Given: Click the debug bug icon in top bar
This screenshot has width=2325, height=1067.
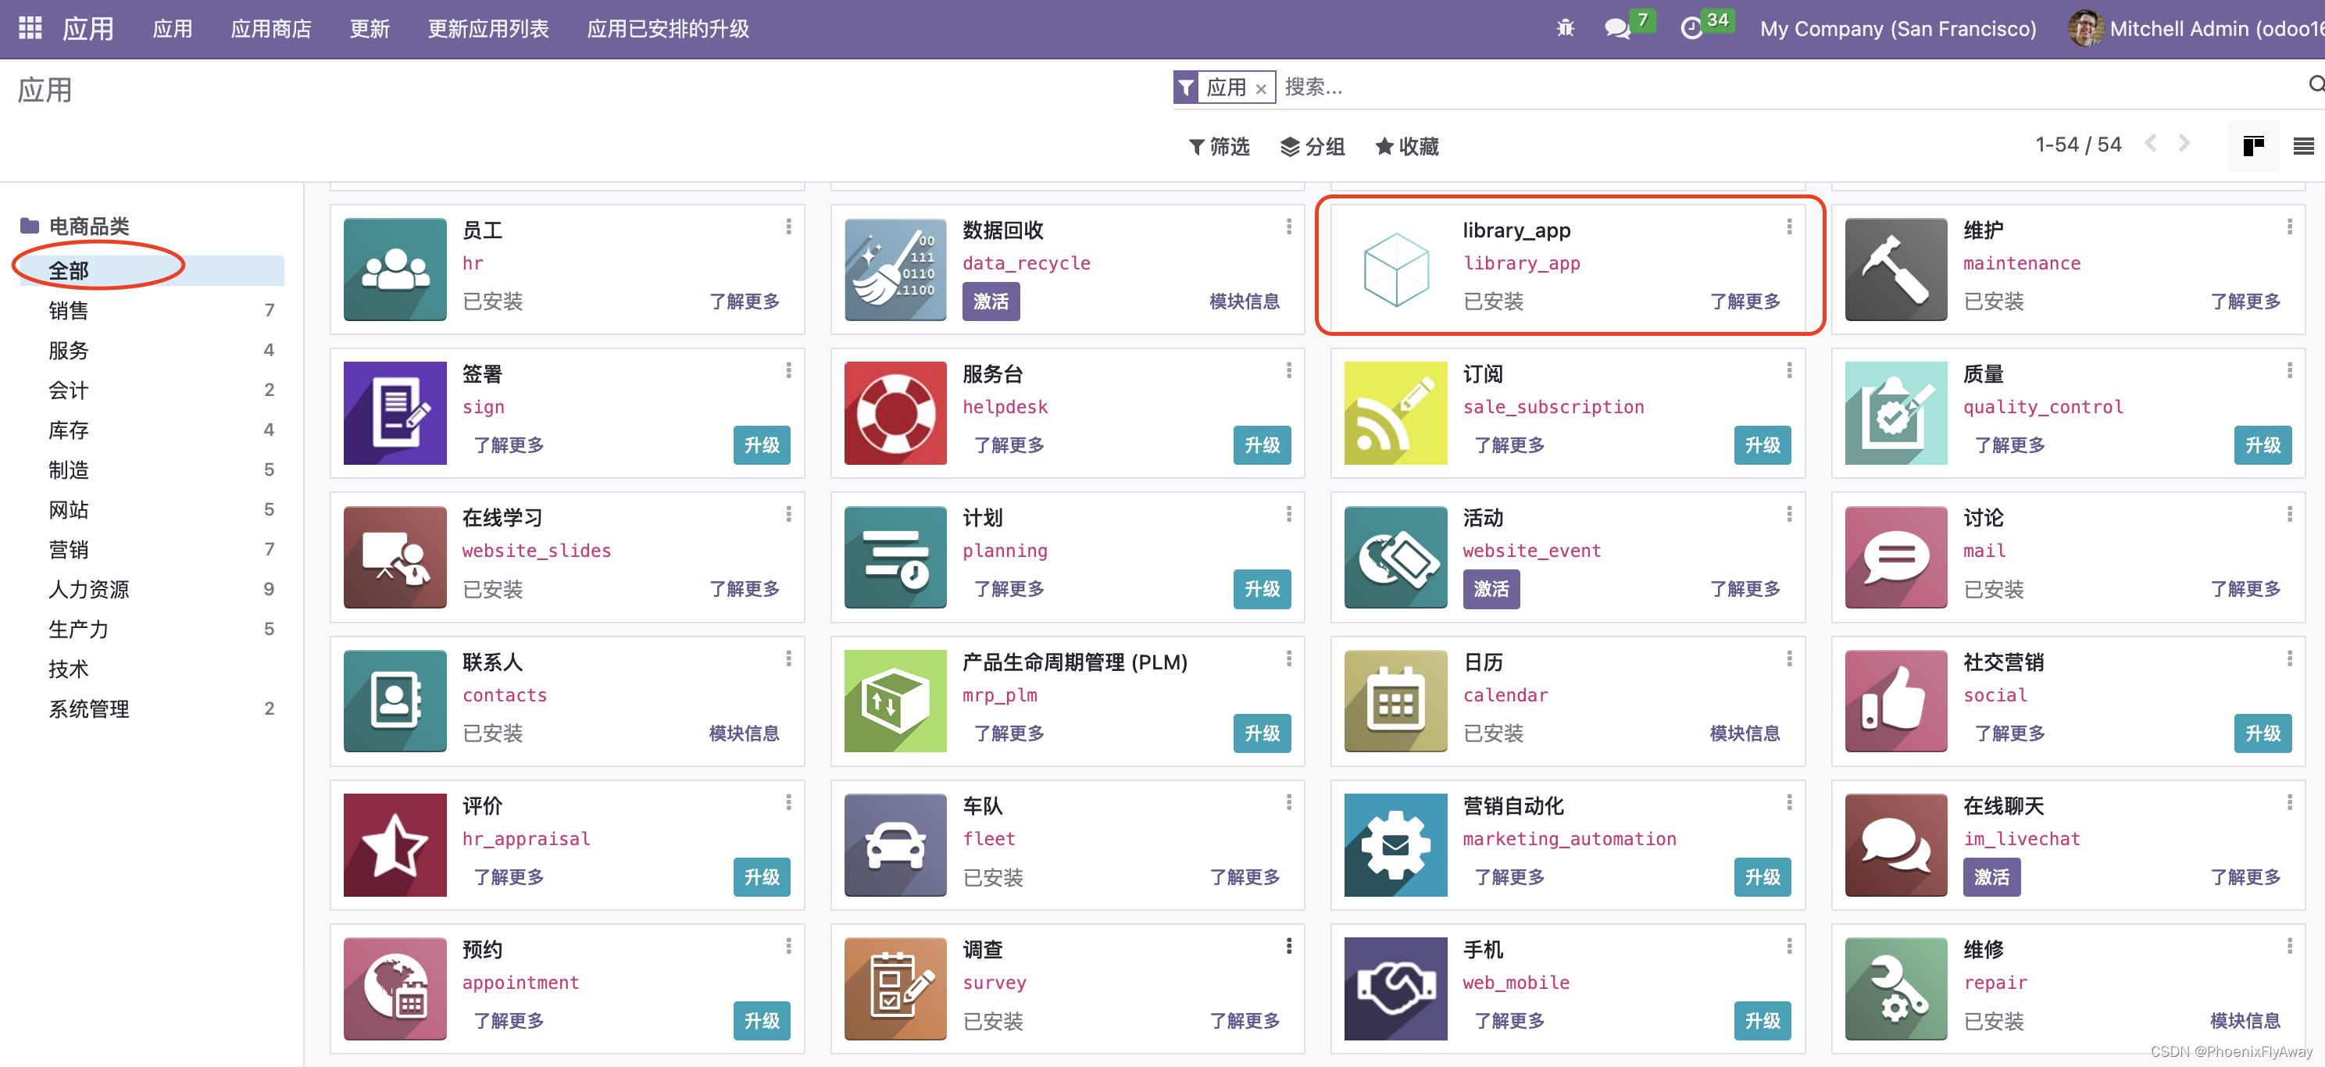Looking at the screenshot, I should point(1565,28).
